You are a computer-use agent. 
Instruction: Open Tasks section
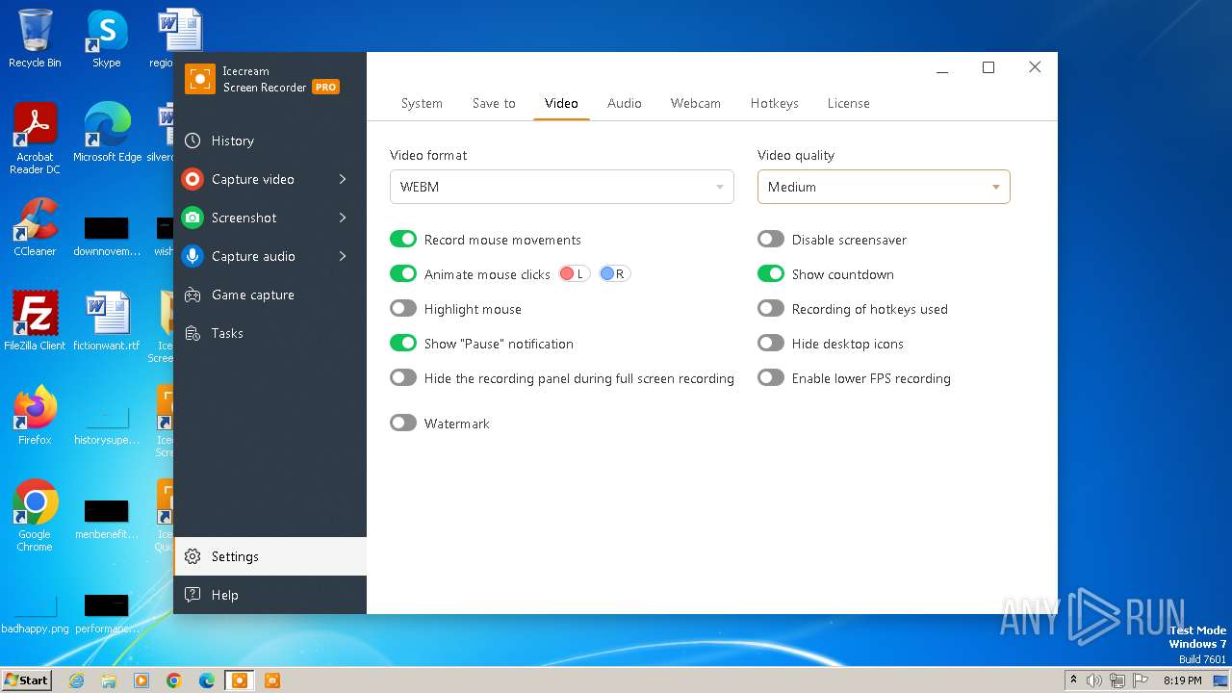[x=270, y=333]
